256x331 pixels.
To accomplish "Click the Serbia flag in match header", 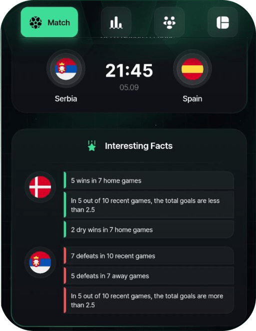I will (66, 69).
